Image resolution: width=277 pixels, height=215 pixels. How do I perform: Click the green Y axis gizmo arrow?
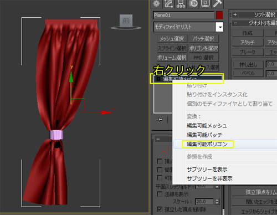[71, 77]
